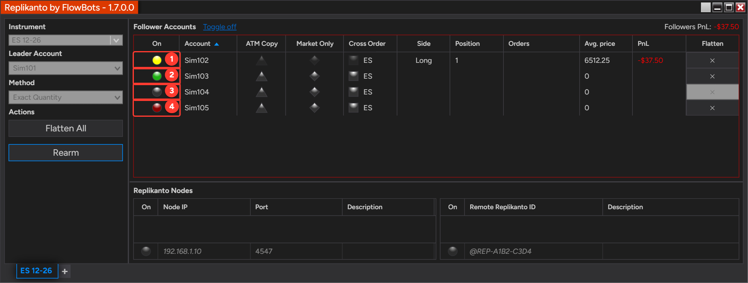This screenshot has width=748, height=283.
Task: Click Market Only diamond icon for Sim105
Action: point(314,107)
